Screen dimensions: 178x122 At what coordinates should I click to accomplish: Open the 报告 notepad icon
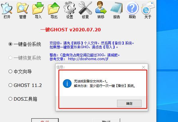[117, 8]
